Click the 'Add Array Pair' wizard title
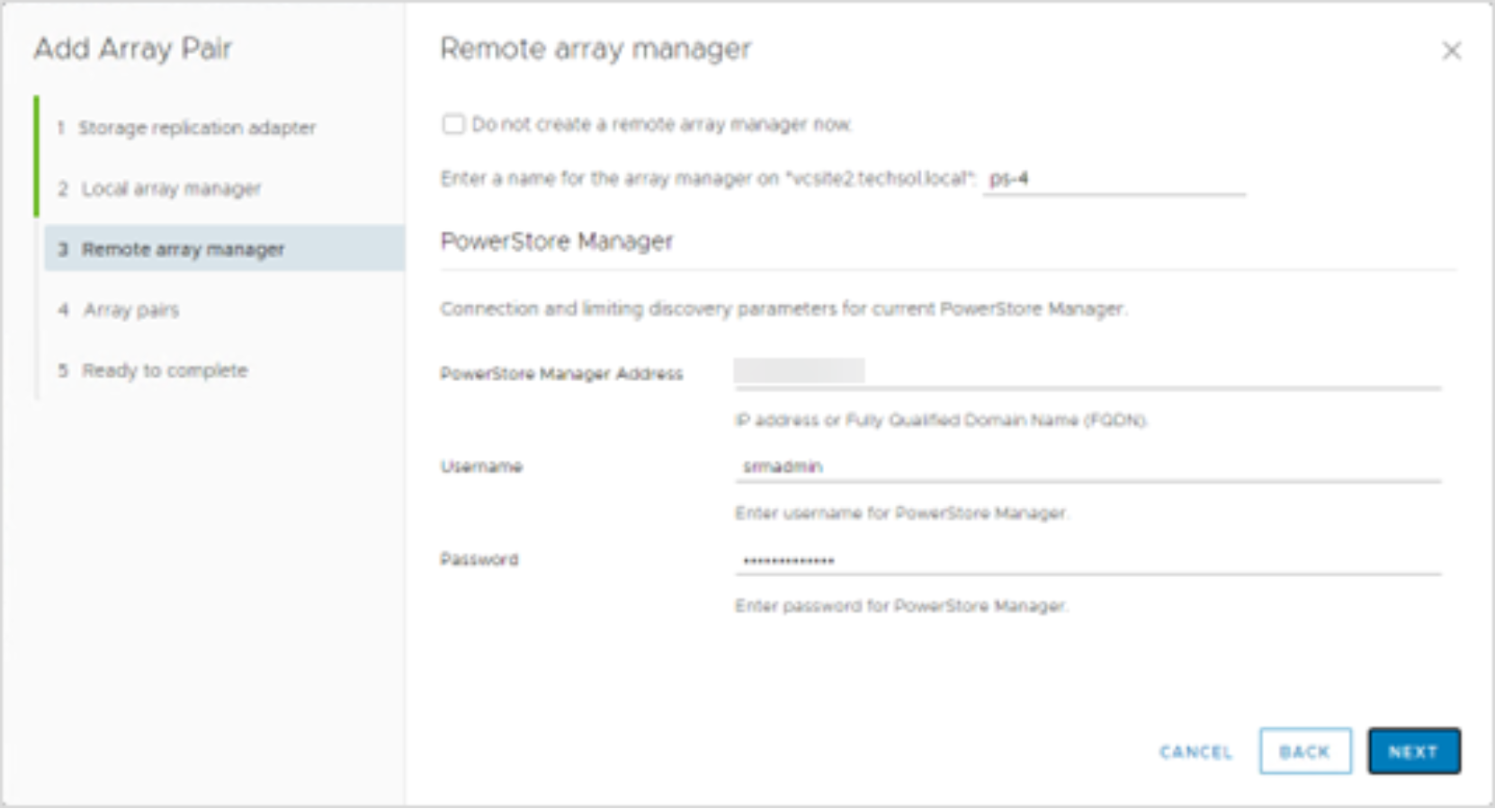 [133, 49]
